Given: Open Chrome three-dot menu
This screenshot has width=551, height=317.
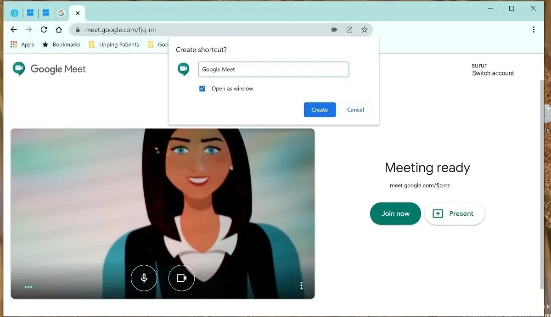Looking at the screenshot, I should coord(534,30).
